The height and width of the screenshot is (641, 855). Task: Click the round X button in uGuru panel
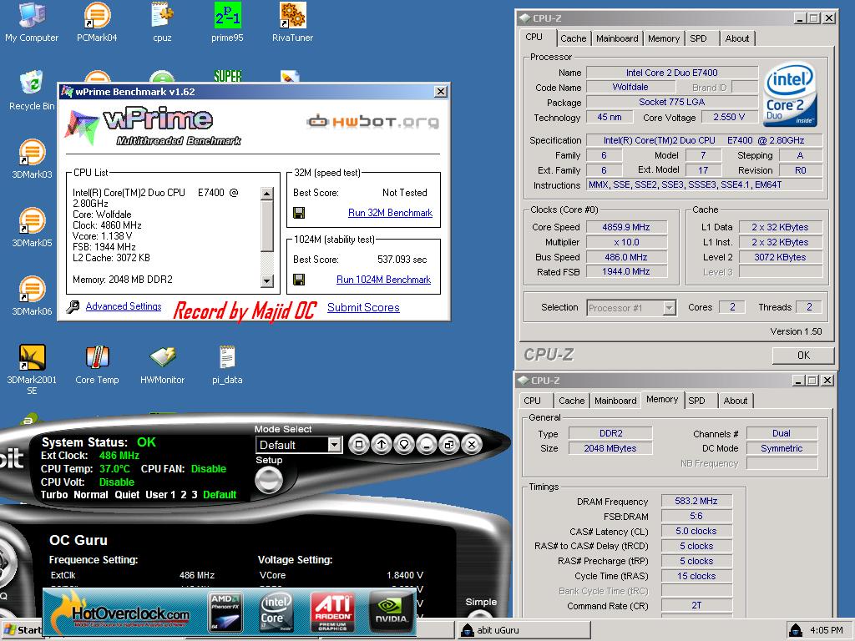pos(472,445)
